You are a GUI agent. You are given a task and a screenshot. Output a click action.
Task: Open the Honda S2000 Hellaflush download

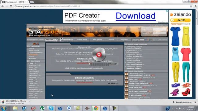click(x=138, y=83)
